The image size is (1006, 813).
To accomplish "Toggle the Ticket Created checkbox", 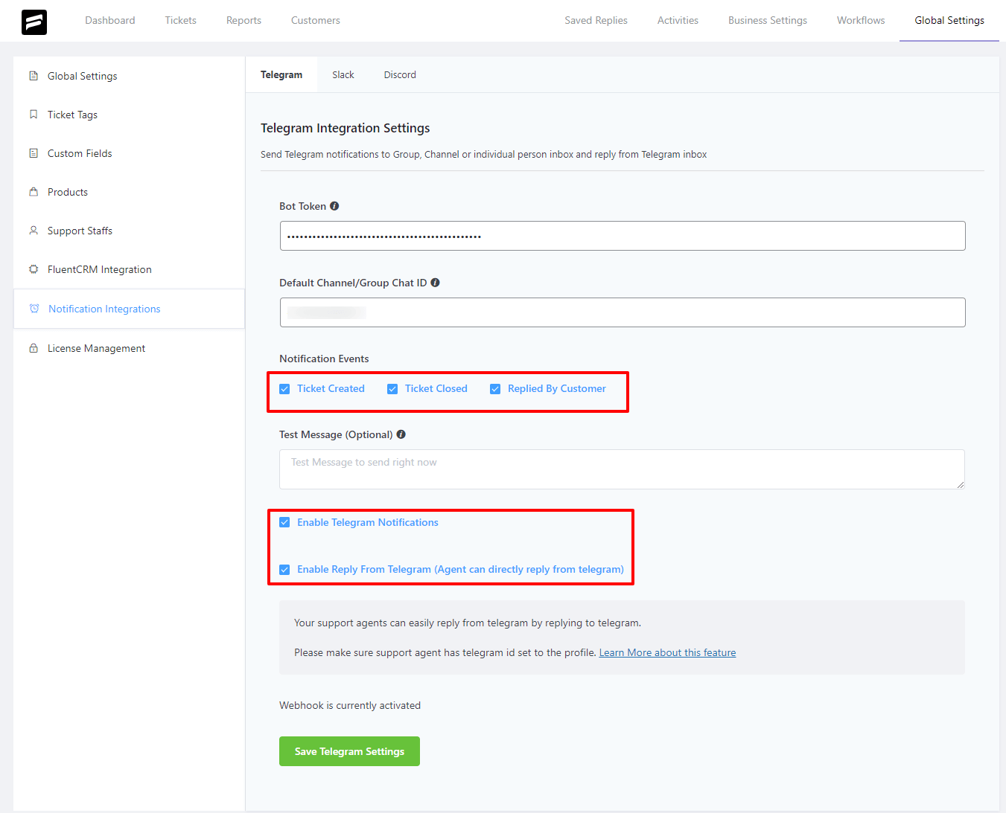I will click(x=284, y=389).
